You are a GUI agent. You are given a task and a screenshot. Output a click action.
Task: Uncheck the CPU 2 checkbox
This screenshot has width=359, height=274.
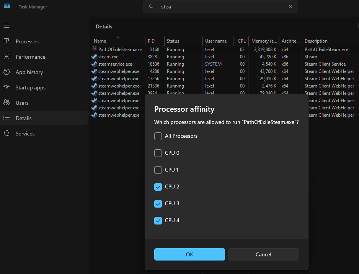158,187
